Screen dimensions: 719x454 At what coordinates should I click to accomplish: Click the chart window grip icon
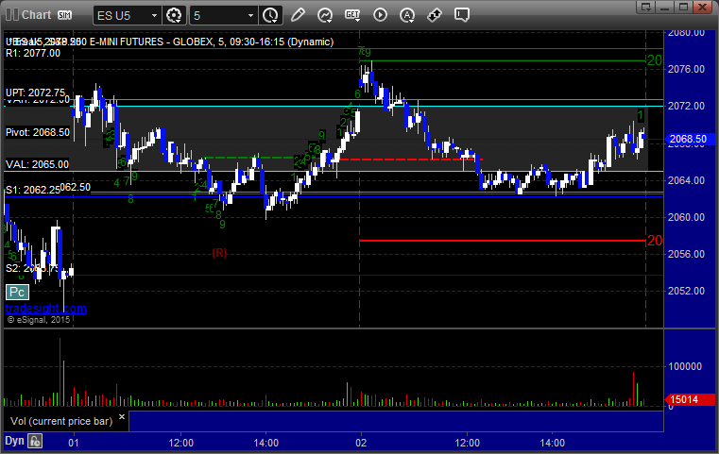[x=12, y=15]
